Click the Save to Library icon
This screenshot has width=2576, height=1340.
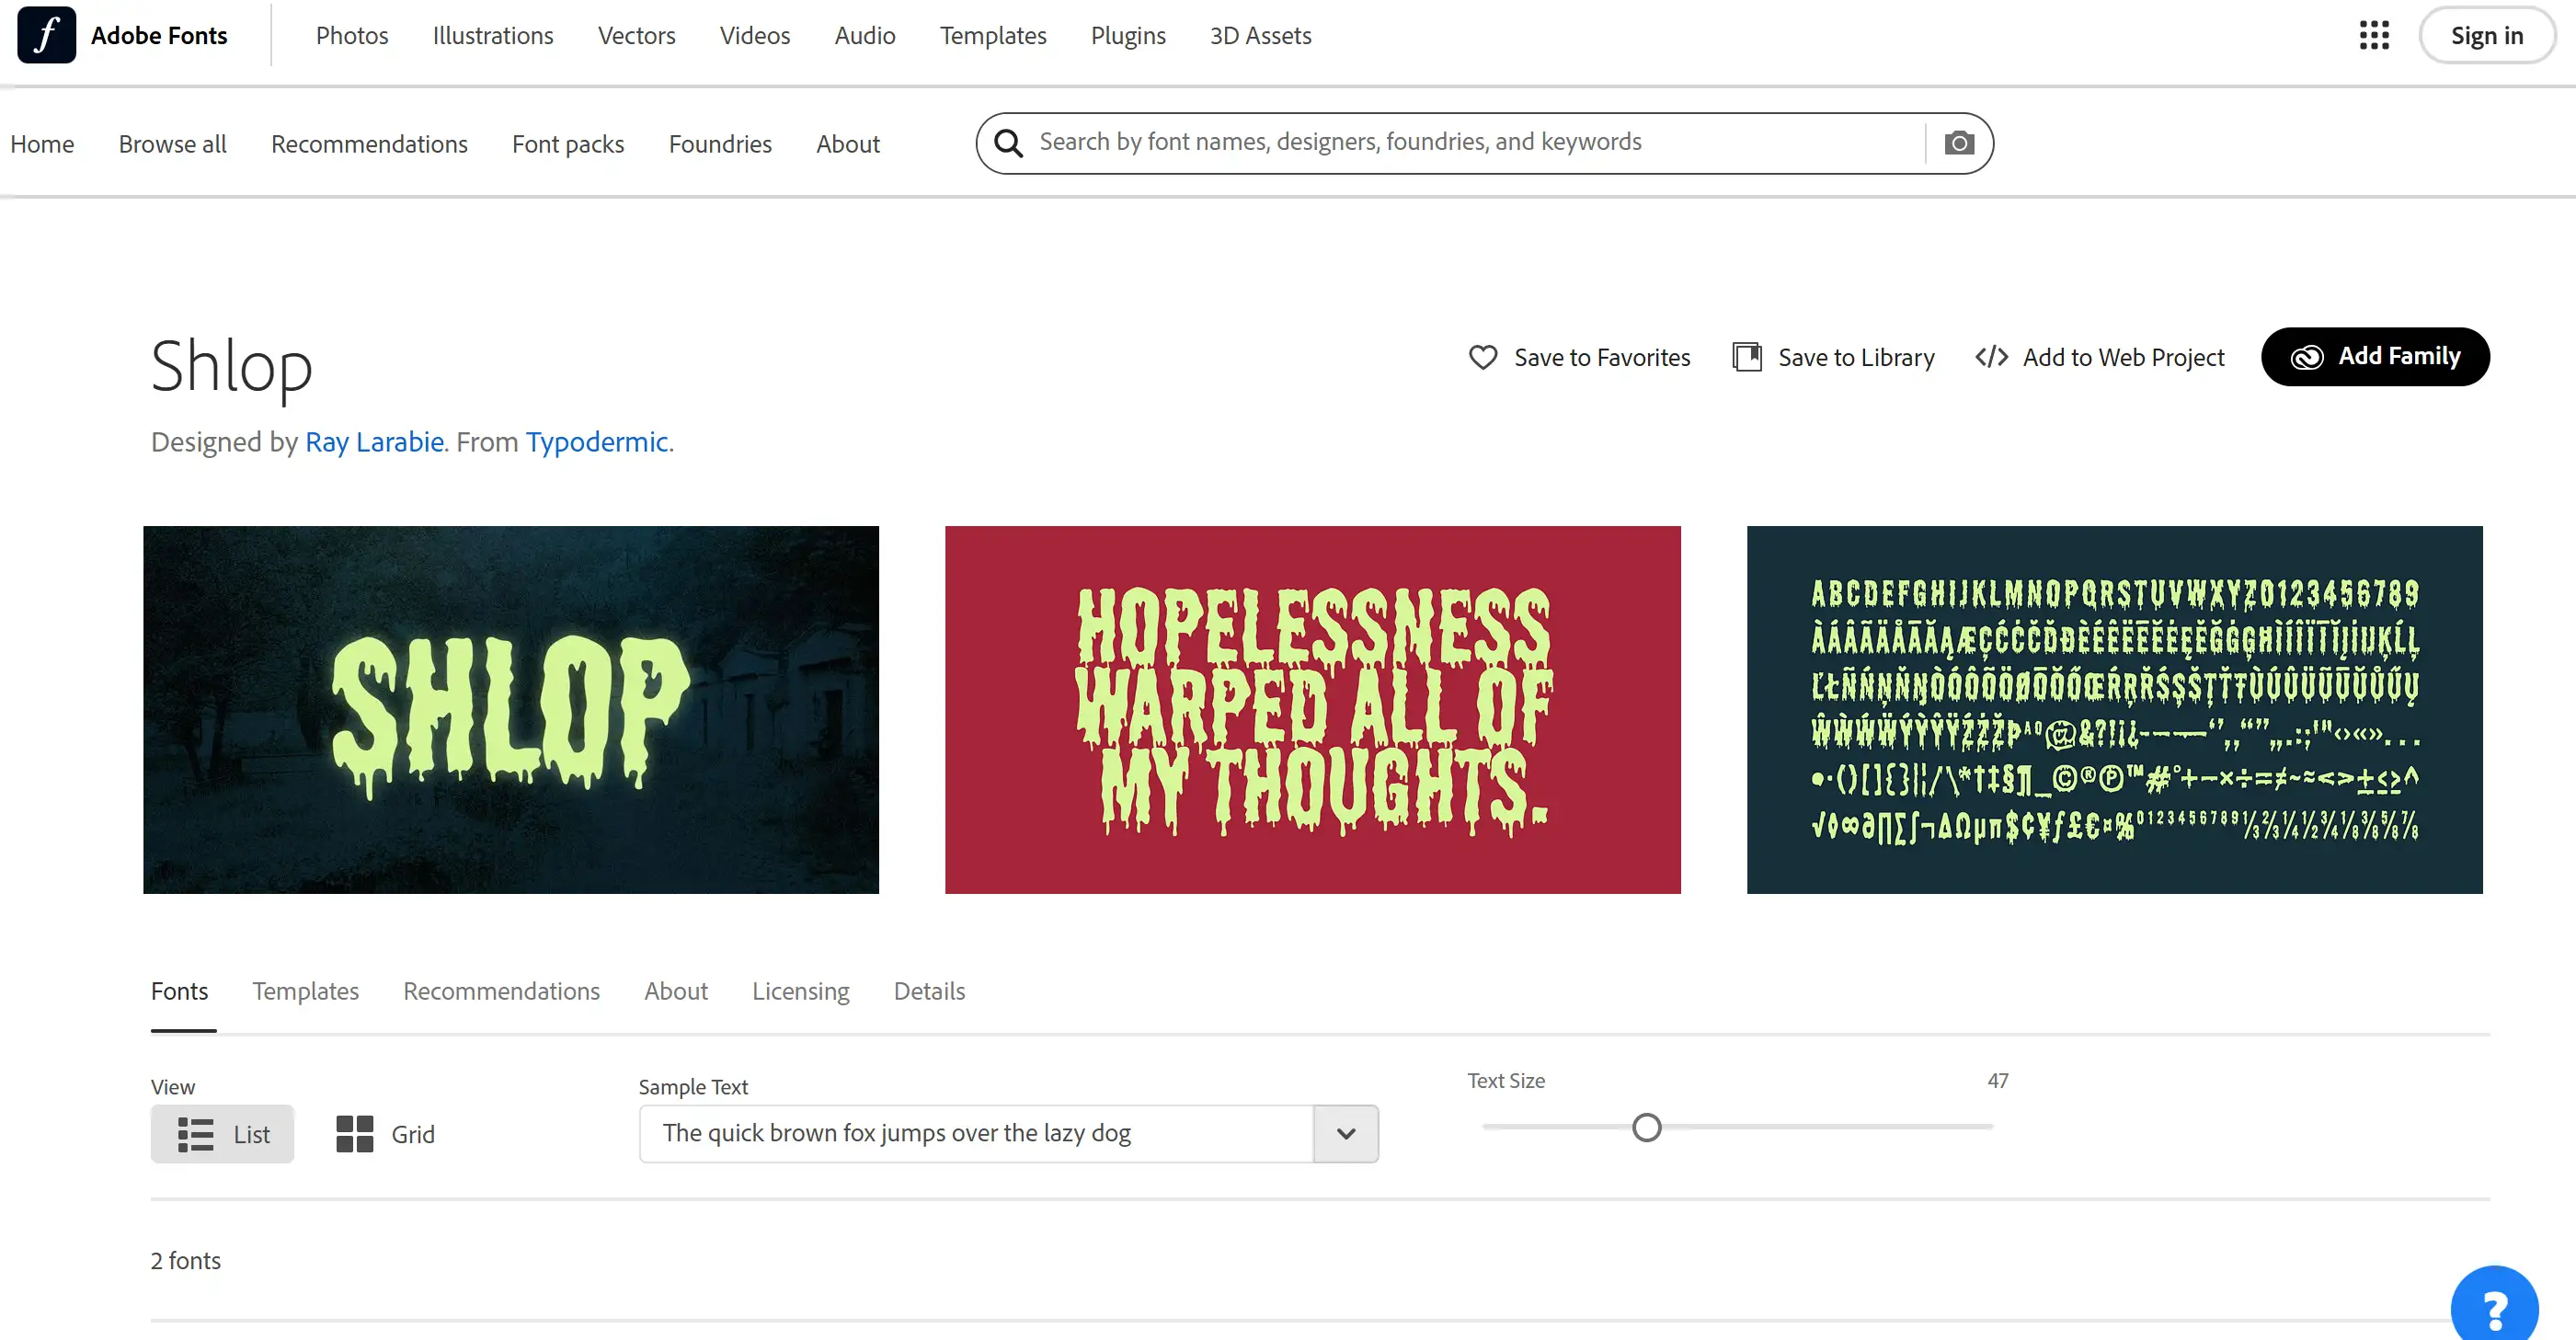click(1747, 357)
